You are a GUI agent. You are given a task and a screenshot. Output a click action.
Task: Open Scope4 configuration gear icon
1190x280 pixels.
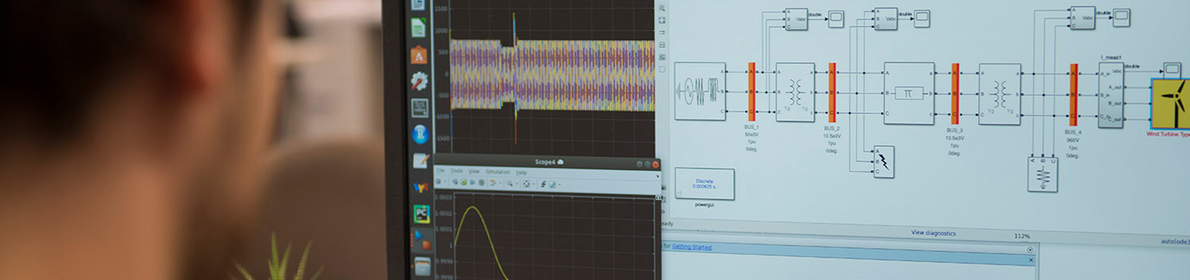tap(439, 182)
